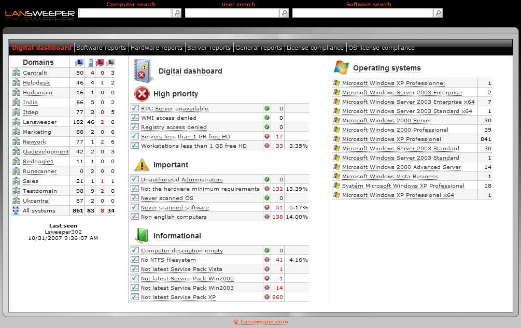This screenshot has width=521, height=328.
Task: Click the 861 total in All systems row
Action: coord(78,210)
